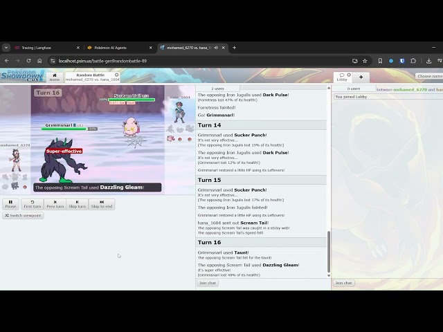443x332 pixels.
Task: Click the Turn 16 badge in battle field
Action: (48, 93)
